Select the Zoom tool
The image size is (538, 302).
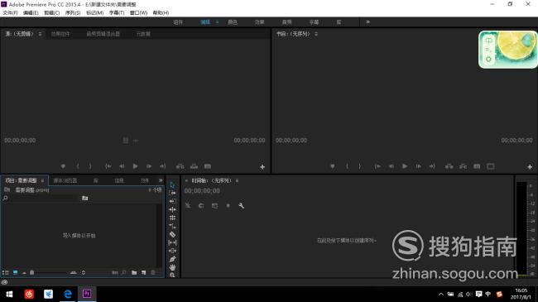point(172,275)
